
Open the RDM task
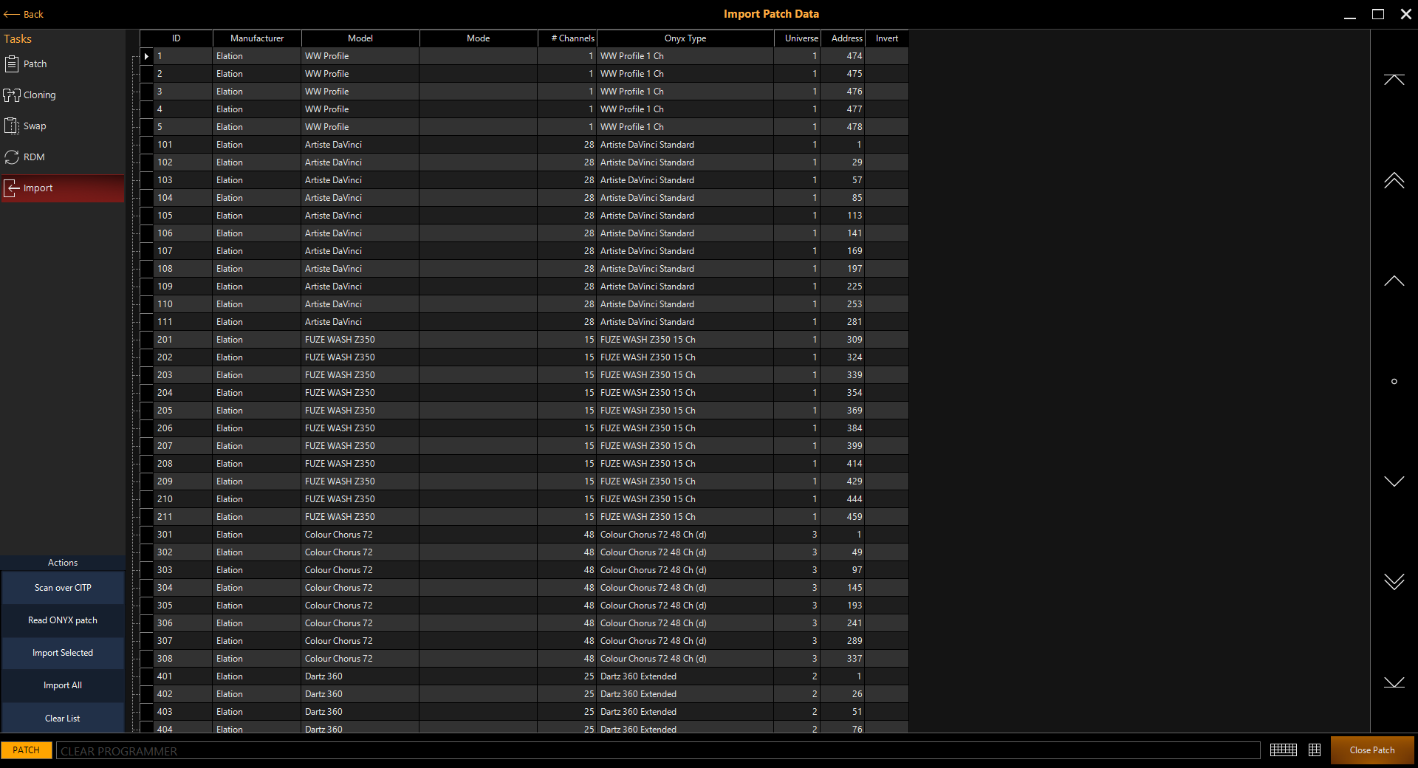pyautogui.click(x=62, y=157)
